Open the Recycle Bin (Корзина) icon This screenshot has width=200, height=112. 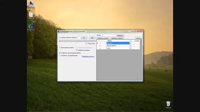(168, 105)
